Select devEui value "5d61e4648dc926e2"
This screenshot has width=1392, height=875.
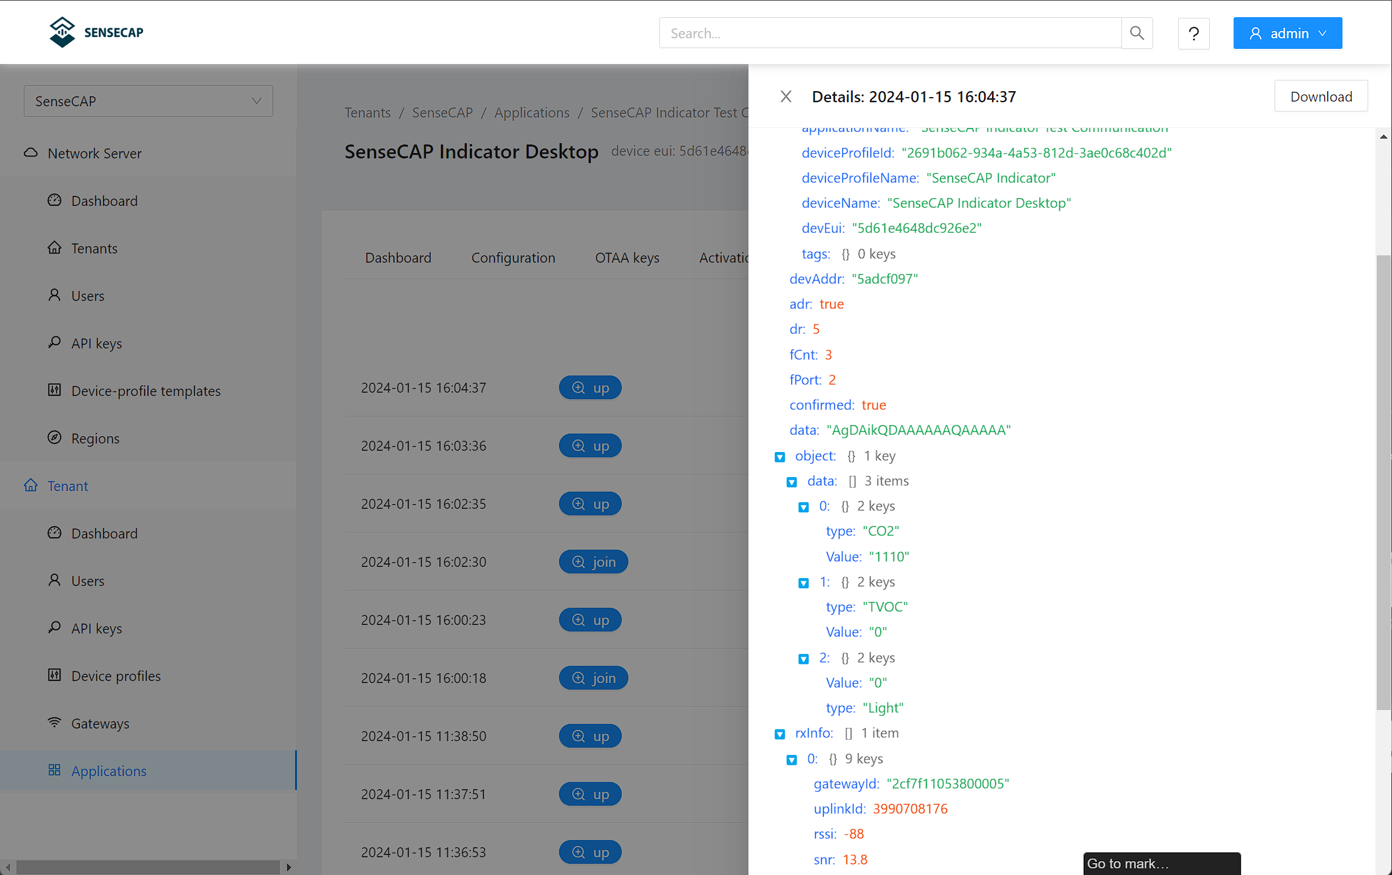click(x=917, y=228)
